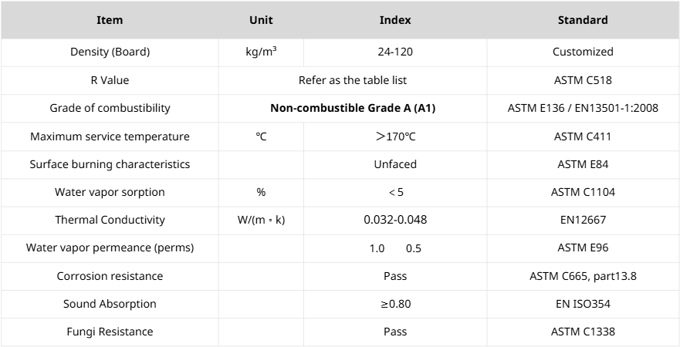The height and width of the screenshot is (347, 680).
Task: Select the kg/m³ unit cell
Action: (261, 52)
